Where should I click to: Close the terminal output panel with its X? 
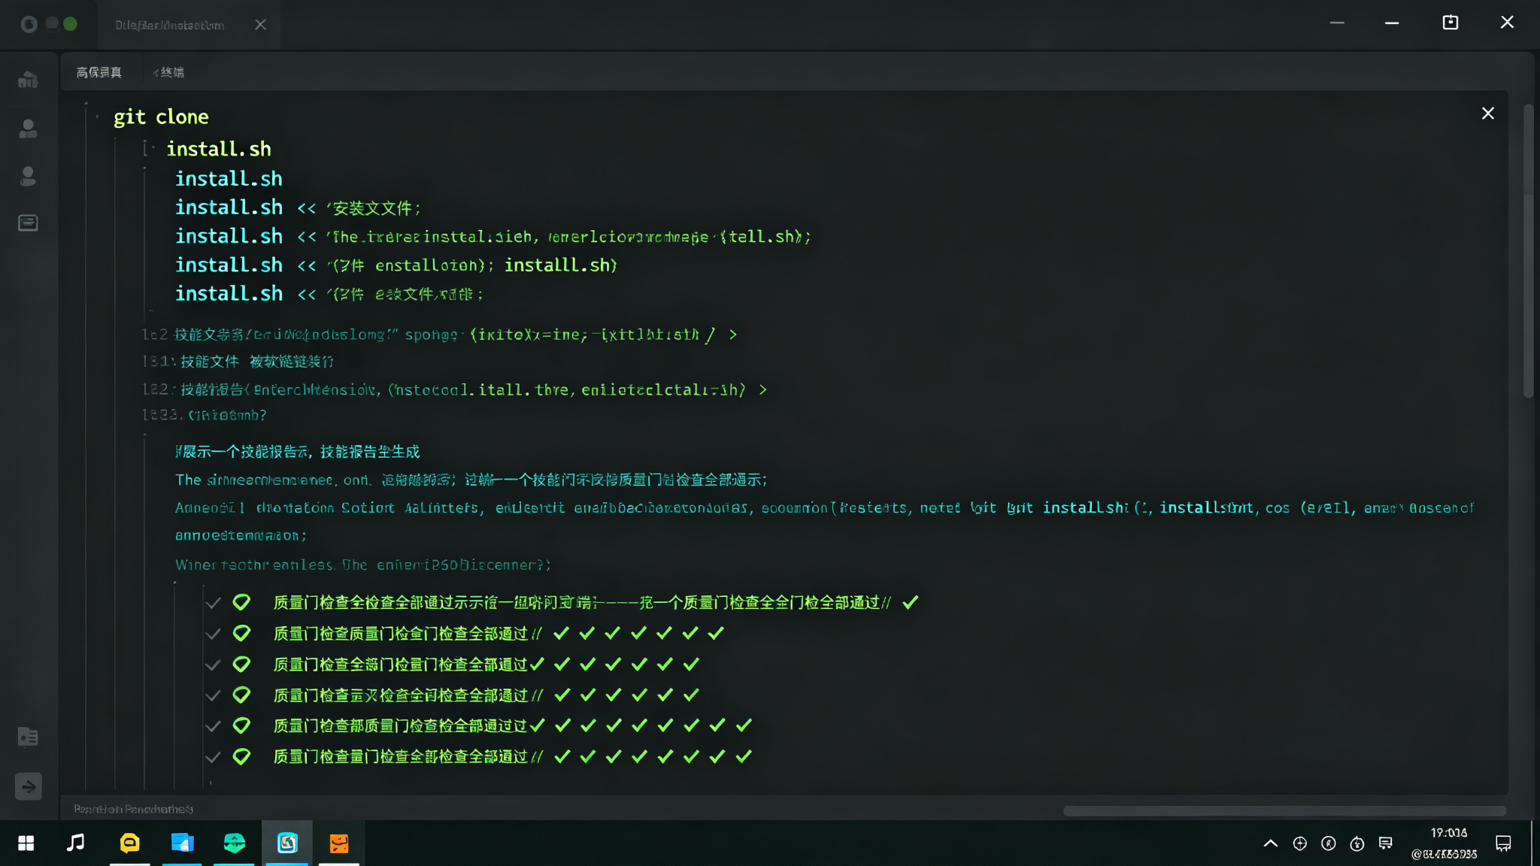coord(1487,114)
